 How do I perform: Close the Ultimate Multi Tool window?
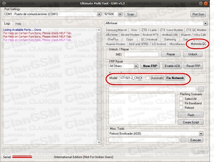coord(206,3)
